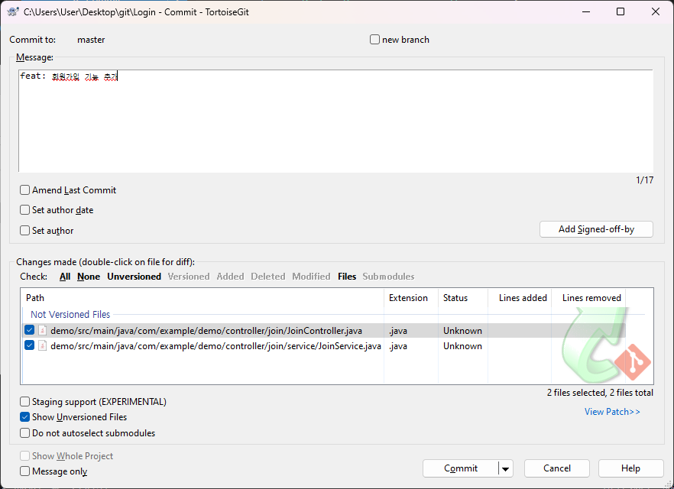Click Unknown status of JoinController.java
Image resolution: width=674 pixels, height=489 pixels.
(462, 330)
